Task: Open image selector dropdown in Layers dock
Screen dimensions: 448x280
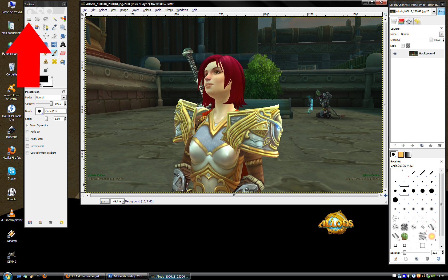Action: pos(434,11)
